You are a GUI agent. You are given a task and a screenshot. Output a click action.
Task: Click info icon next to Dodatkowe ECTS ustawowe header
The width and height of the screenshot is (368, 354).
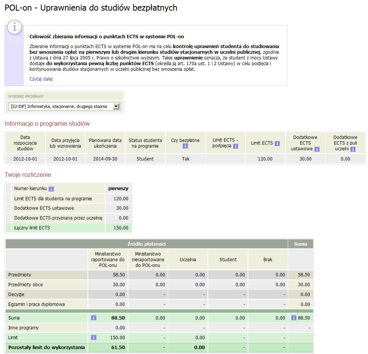[317, 149]
